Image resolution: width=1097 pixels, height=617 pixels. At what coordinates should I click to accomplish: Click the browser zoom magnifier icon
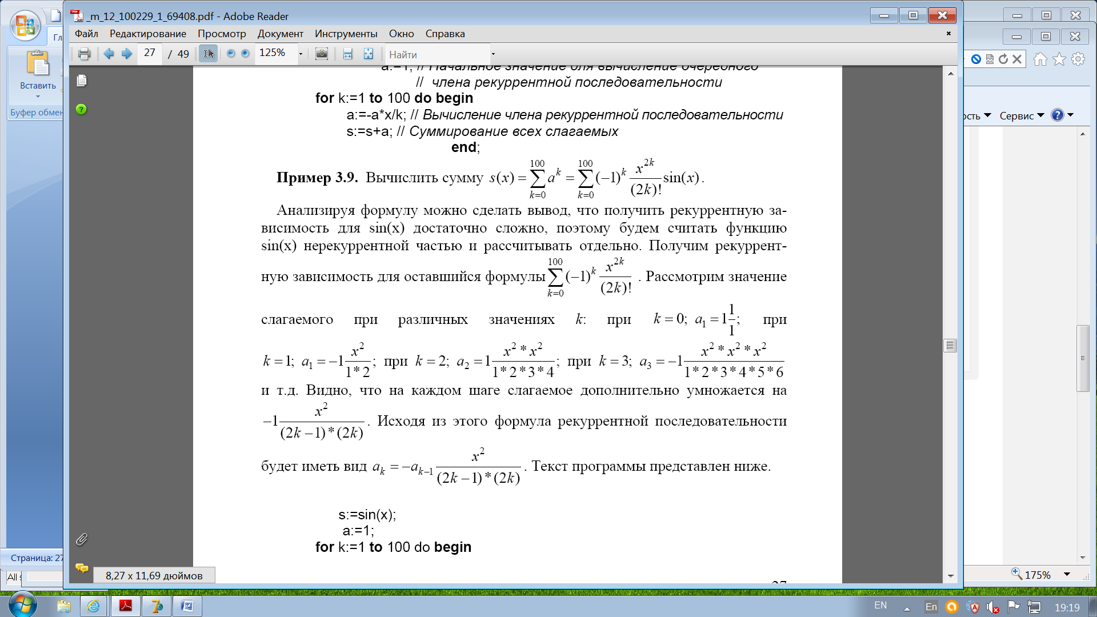click(x=1017, y=573)
